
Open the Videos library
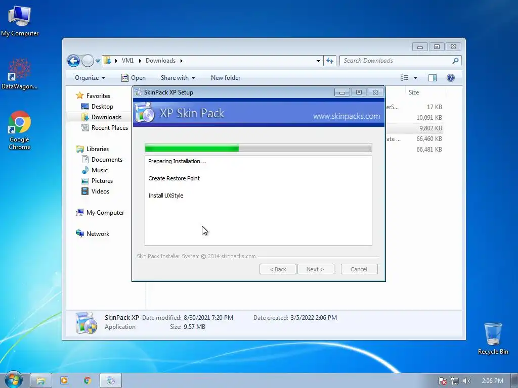click(100, 191)
